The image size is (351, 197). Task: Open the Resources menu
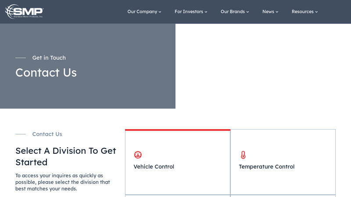click(x=302, y=11)
